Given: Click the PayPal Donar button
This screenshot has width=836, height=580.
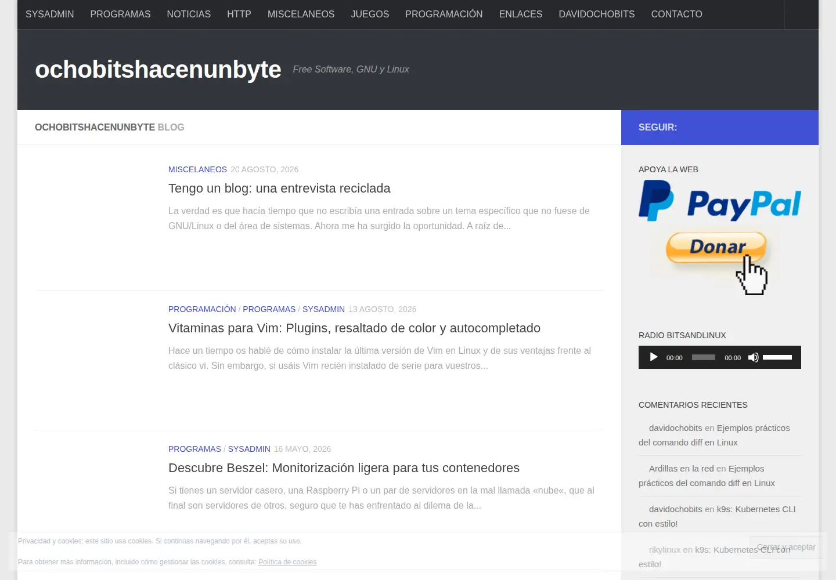Looking at the screenshot, I should pyautogui.click(x=717, y=248).
